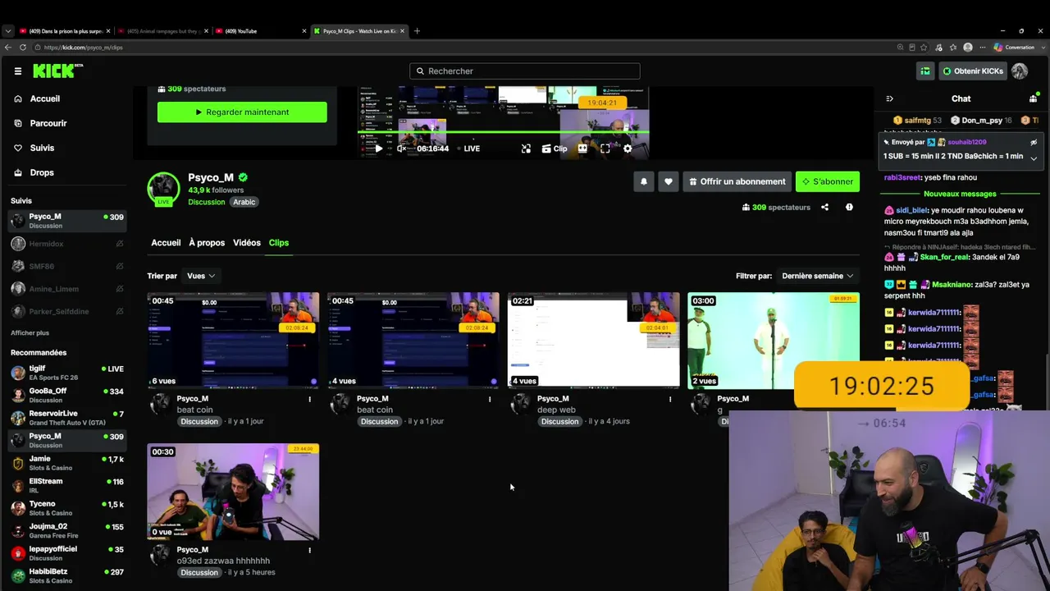Collapse the chat panel with arrow icon

889,98
